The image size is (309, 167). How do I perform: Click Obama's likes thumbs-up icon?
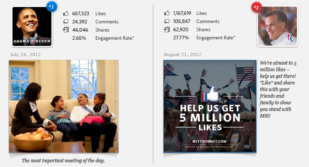click(66, 13)
